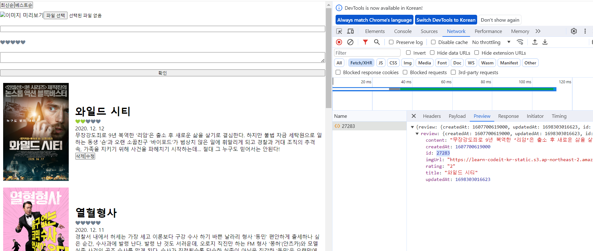This screenshot has width=593, height=251.
Task: Sort reviews by 베스트순
Action: point(24,5)
